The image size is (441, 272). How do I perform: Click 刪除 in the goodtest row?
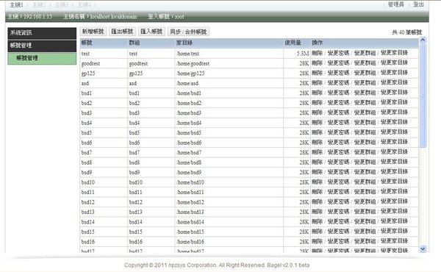point(317,62)
